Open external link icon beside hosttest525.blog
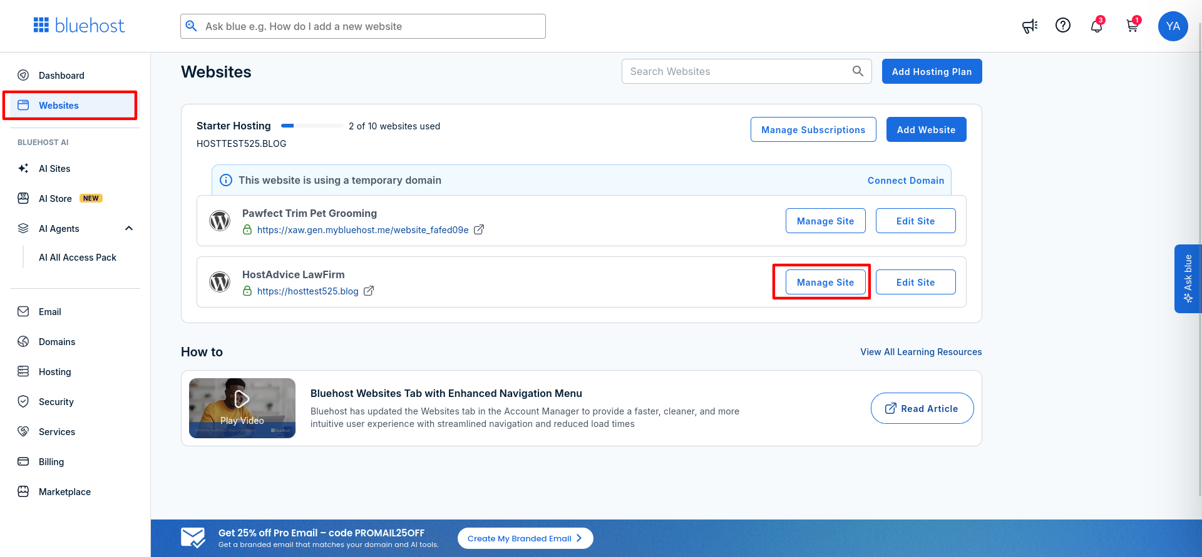This screenshot has height=557, width=1202. pyautogui.click(x=369, y=291)
